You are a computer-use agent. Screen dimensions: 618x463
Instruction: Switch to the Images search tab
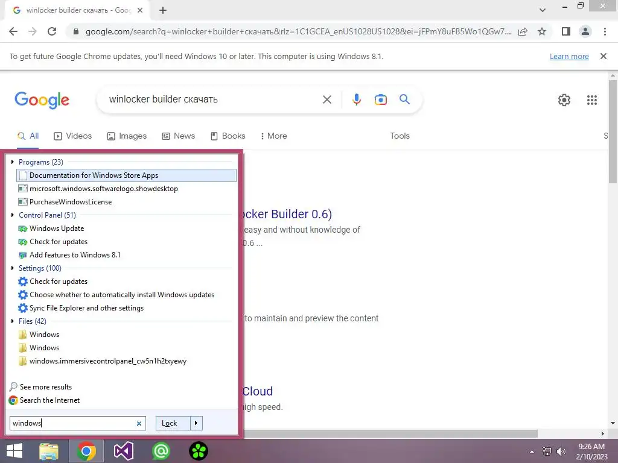coord(127,136)
